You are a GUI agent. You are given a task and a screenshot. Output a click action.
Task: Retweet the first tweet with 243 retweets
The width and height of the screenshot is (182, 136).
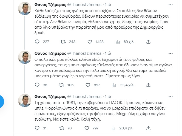pos(62,42)
